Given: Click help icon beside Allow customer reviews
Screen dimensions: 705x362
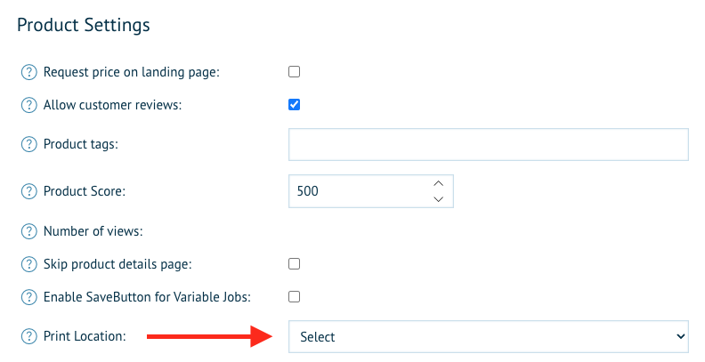Looking at the screenshot, I should (28, 105).
